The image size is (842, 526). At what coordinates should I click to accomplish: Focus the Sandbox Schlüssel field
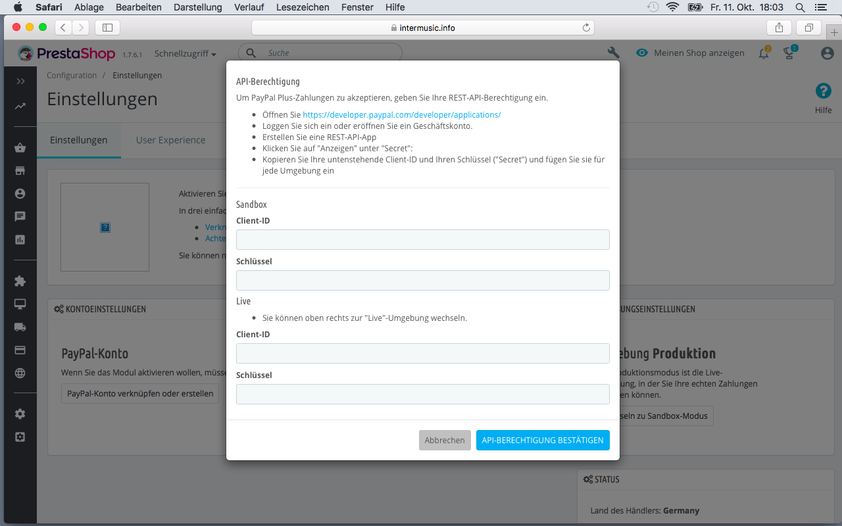pos(423,281)
